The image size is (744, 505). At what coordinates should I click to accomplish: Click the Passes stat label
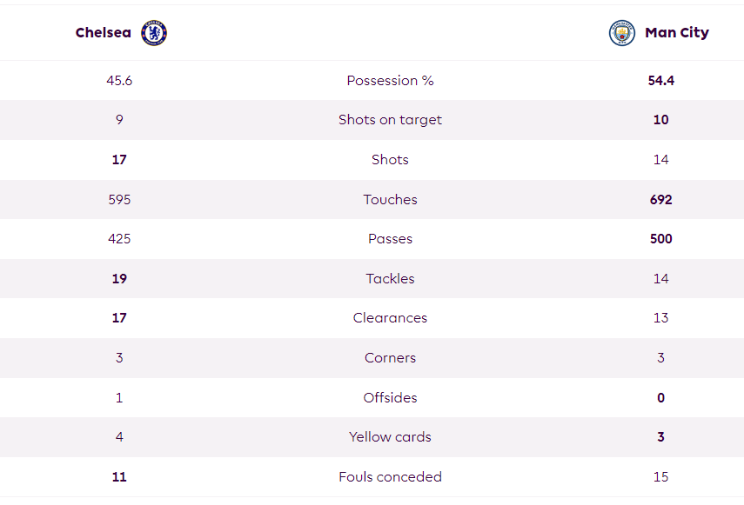[390, 239]
